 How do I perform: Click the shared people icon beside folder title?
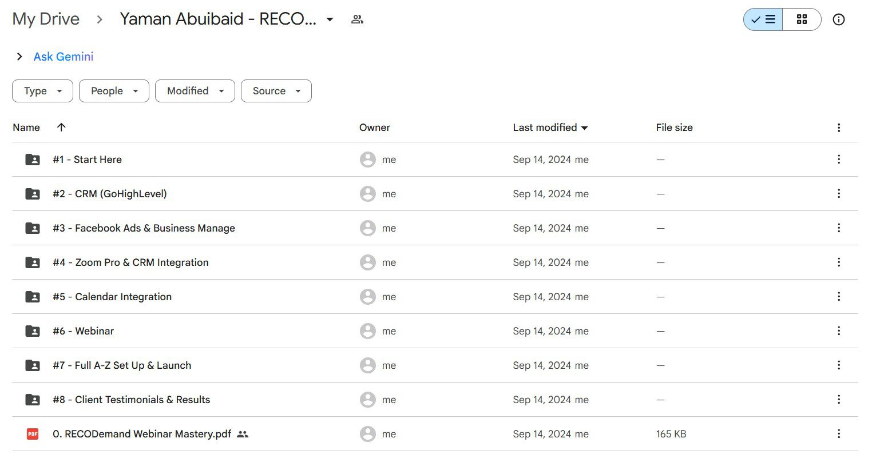click(x=357, y=19)
